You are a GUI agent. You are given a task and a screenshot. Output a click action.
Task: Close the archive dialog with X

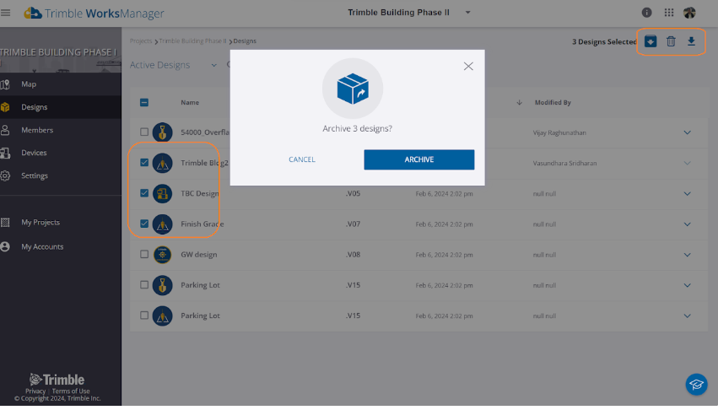[468, 66]
